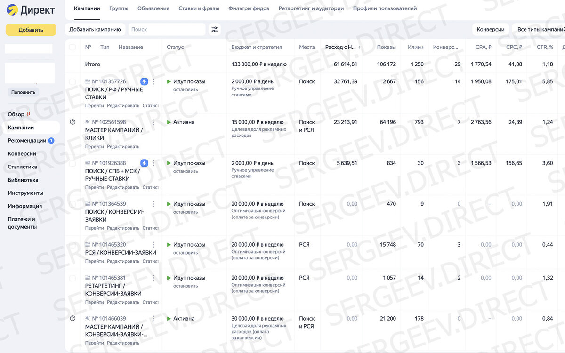Viewport: 565px width, 353px height.
Task: Click the Бюджет и стратегия column header
Action: tap(257, 47)
